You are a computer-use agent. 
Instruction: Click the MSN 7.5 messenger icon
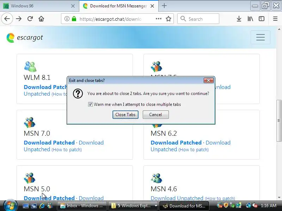point(157,66)
